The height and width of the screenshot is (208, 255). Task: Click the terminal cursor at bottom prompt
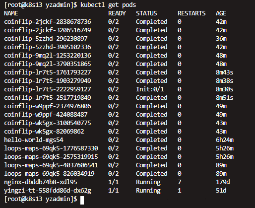(82, 200)
